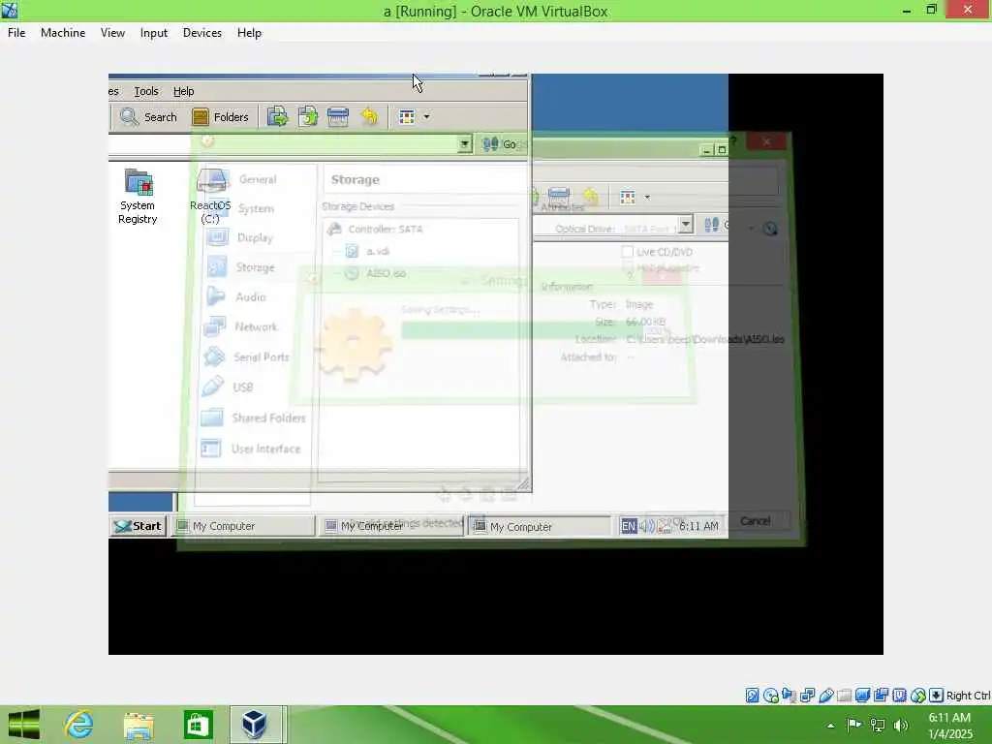
Task: Click Views icon in background My Computer window
Action: pos(628,198)
